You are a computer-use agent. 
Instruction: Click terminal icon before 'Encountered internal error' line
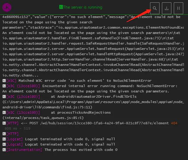[4, 86]
